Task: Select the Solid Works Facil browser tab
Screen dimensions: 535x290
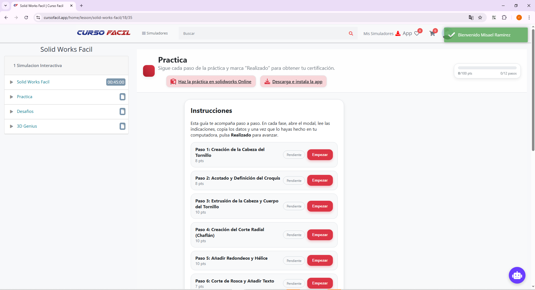Action: point(43,6)
